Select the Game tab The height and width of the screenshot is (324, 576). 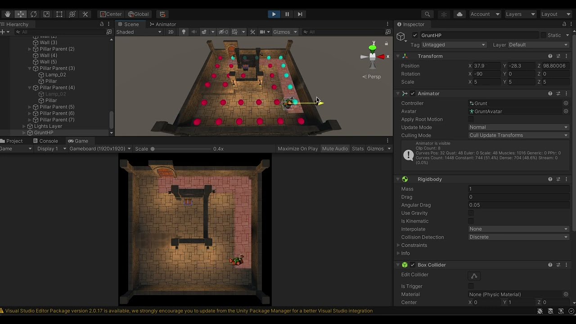78,141
